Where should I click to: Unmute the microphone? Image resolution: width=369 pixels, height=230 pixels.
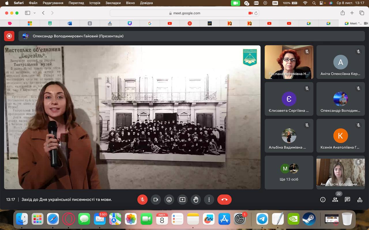click(x=142, y=200)
